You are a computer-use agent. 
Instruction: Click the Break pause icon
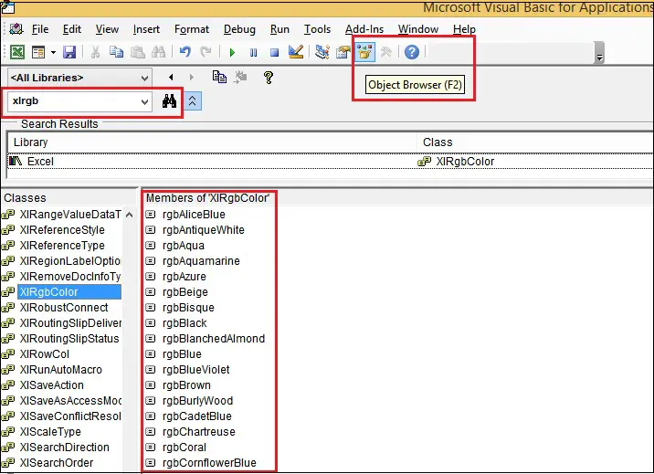pyautogui.click(x=253, y=53)
